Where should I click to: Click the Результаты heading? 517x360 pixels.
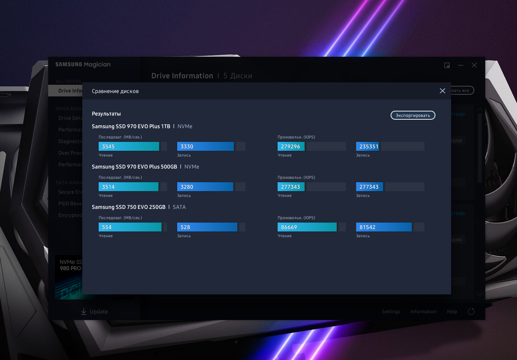(x=106, y=114)
